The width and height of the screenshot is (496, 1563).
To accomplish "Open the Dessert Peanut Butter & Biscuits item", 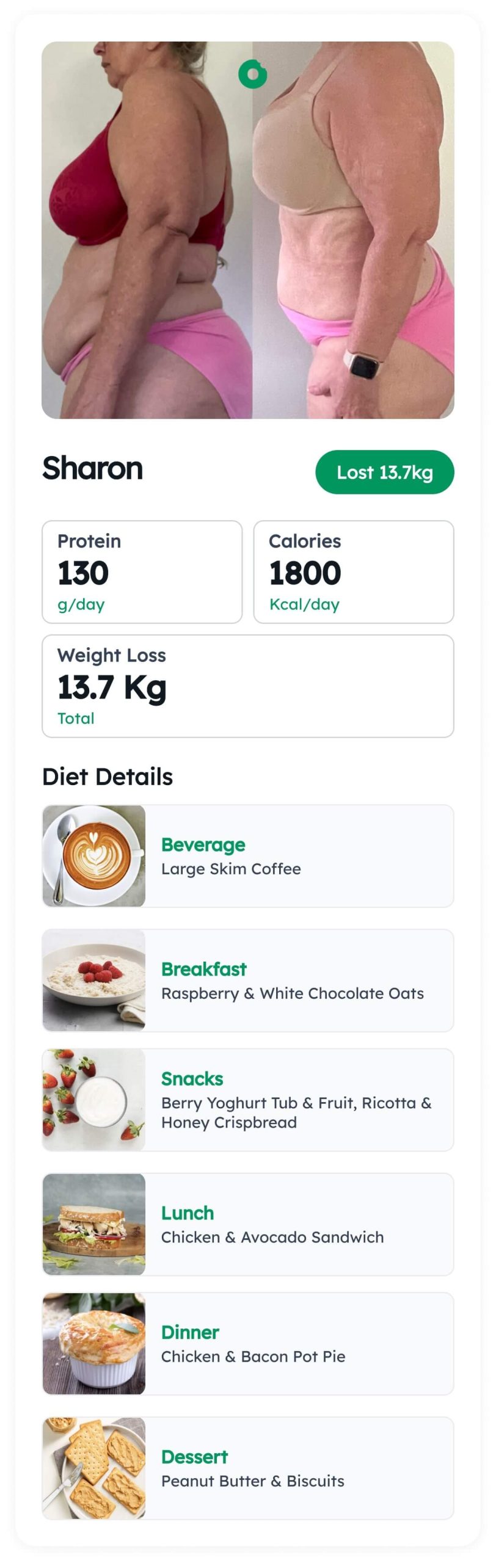I will tap(248, 1468).
